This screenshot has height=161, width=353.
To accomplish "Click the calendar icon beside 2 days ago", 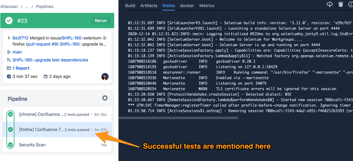I will pyautogui.click(x=46, y=76).
